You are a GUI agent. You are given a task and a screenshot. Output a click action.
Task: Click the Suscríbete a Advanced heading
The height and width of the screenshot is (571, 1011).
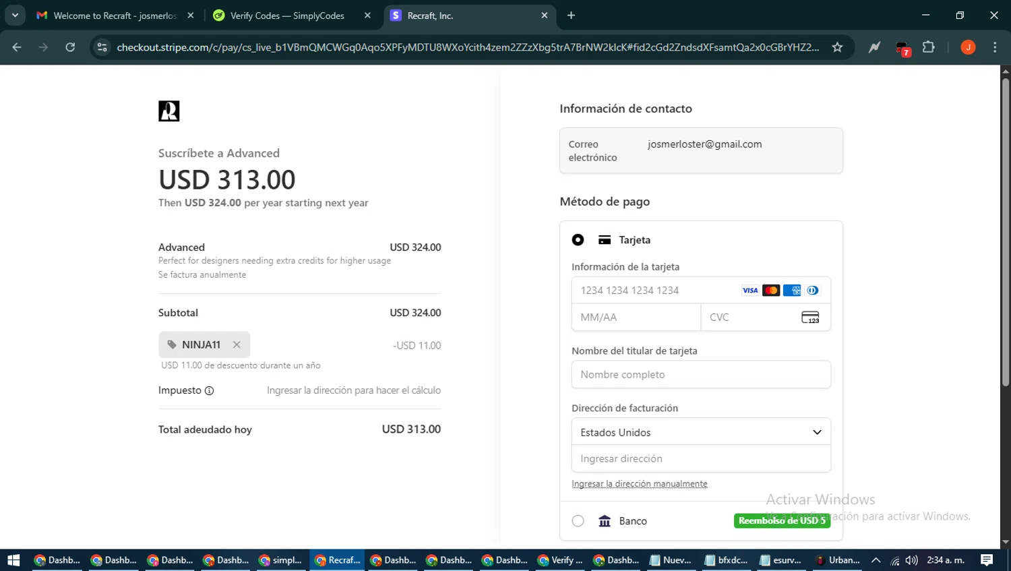point(219,153)
